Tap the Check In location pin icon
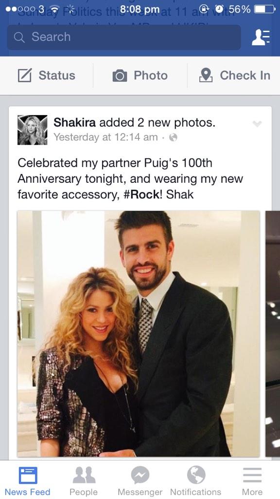280x499 pixels. [206, 76]
